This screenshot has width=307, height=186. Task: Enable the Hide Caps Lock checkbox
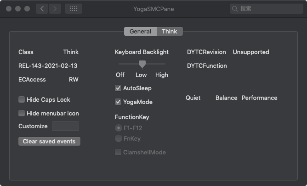(x=22, y=99)
